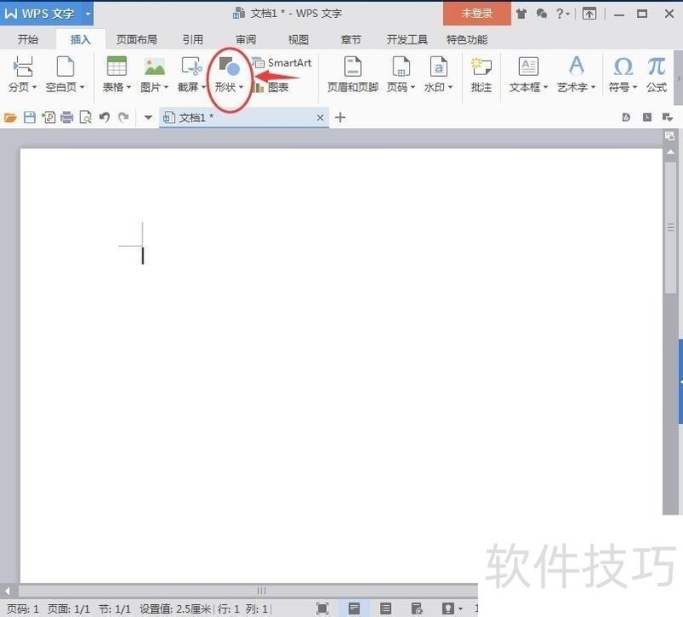Add a new document tab with plus
The width and height of the screenshot is (683, 617).
pos(340,118)
